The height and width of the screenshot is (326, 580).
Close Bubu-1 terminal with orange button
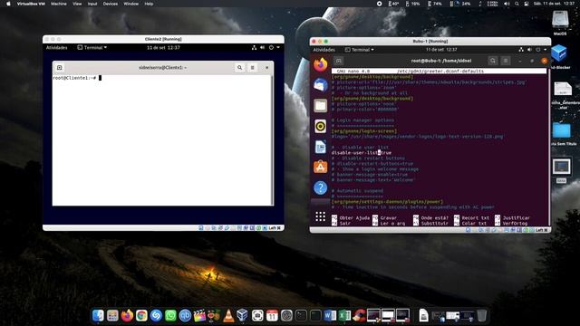[x=545, y=61]
